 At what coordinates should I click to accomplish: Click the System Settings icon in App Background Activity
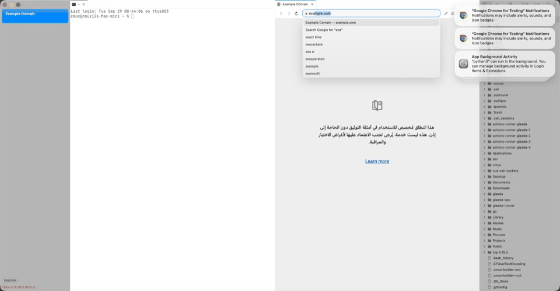click(x=463, y=64)
